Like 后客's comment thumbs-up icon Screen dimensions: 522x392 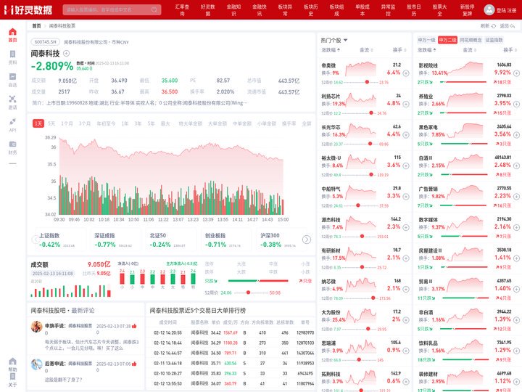pos(134,364)
